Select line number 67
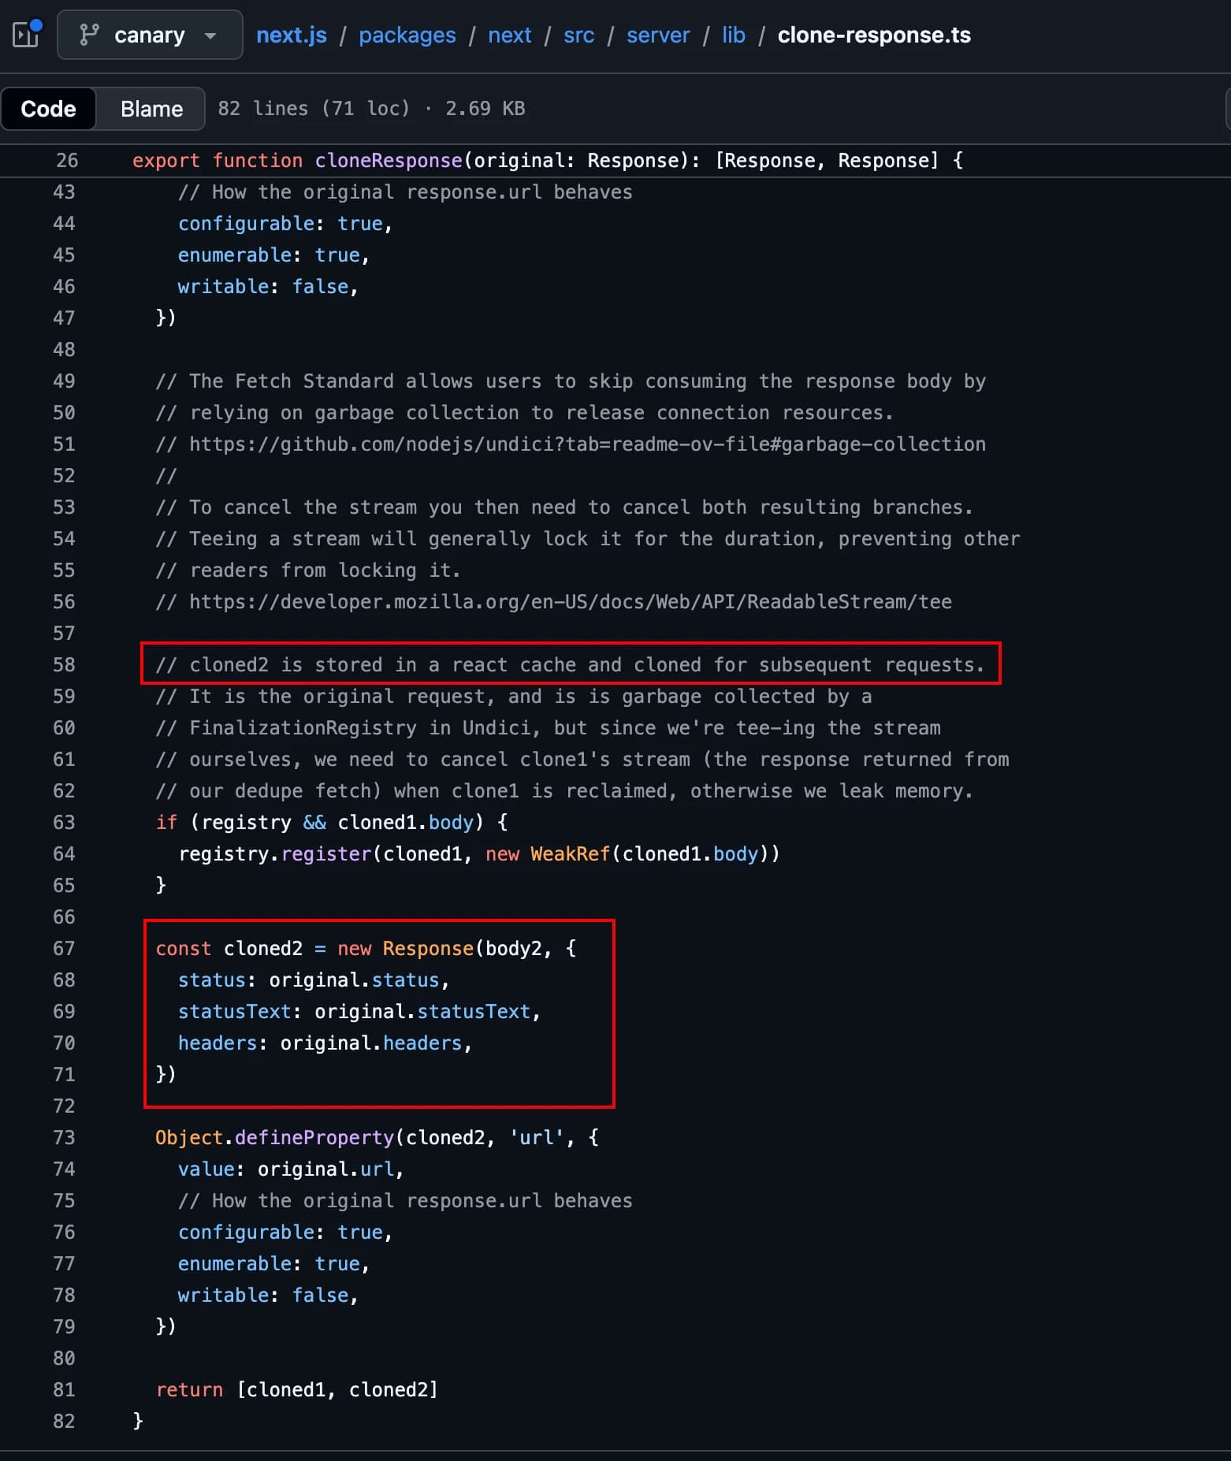 click(64, 949)
